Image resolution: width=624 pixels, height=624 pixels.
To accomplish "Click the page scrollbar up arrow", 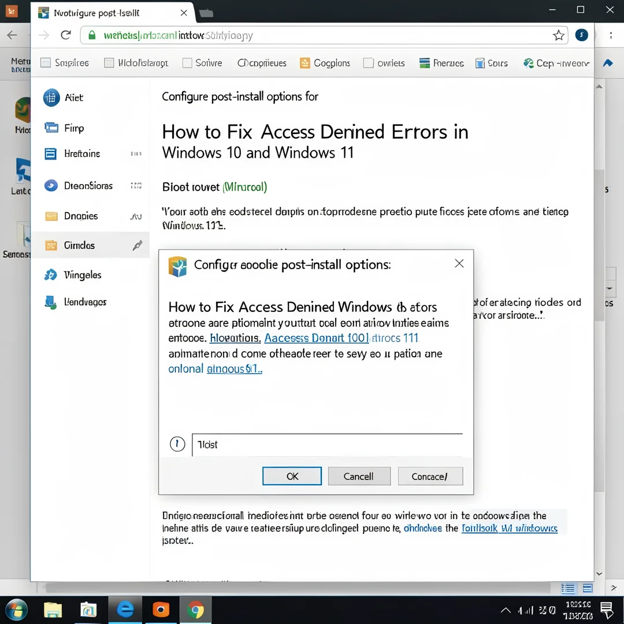I will pos(599,86).
